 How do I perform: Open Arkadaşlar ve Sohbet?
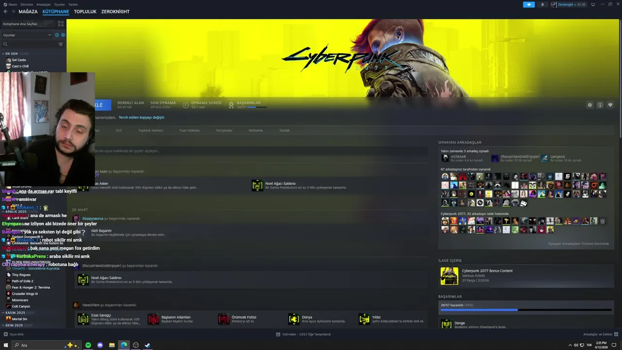[x=600, y=334]
